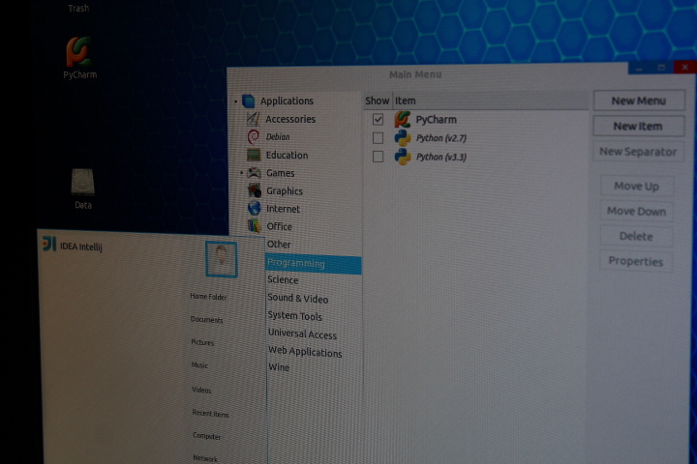
Task: Open the PyCharm desktop icon
Action: (x=80, y=51)
